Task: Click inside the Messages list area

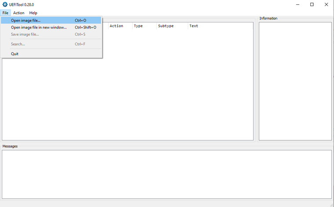Action: point(167,174)
